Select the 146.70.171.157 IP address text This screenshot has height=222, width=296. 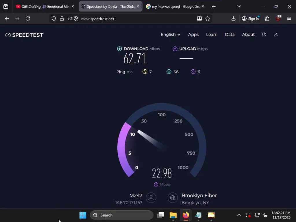coord(129,203)
